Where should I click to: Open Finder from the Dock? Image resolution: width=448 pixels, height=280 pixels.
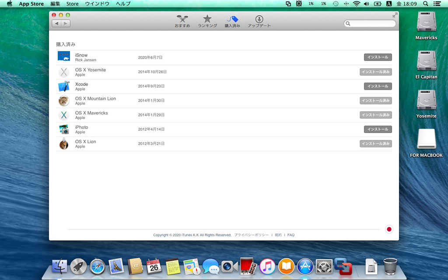59,266
